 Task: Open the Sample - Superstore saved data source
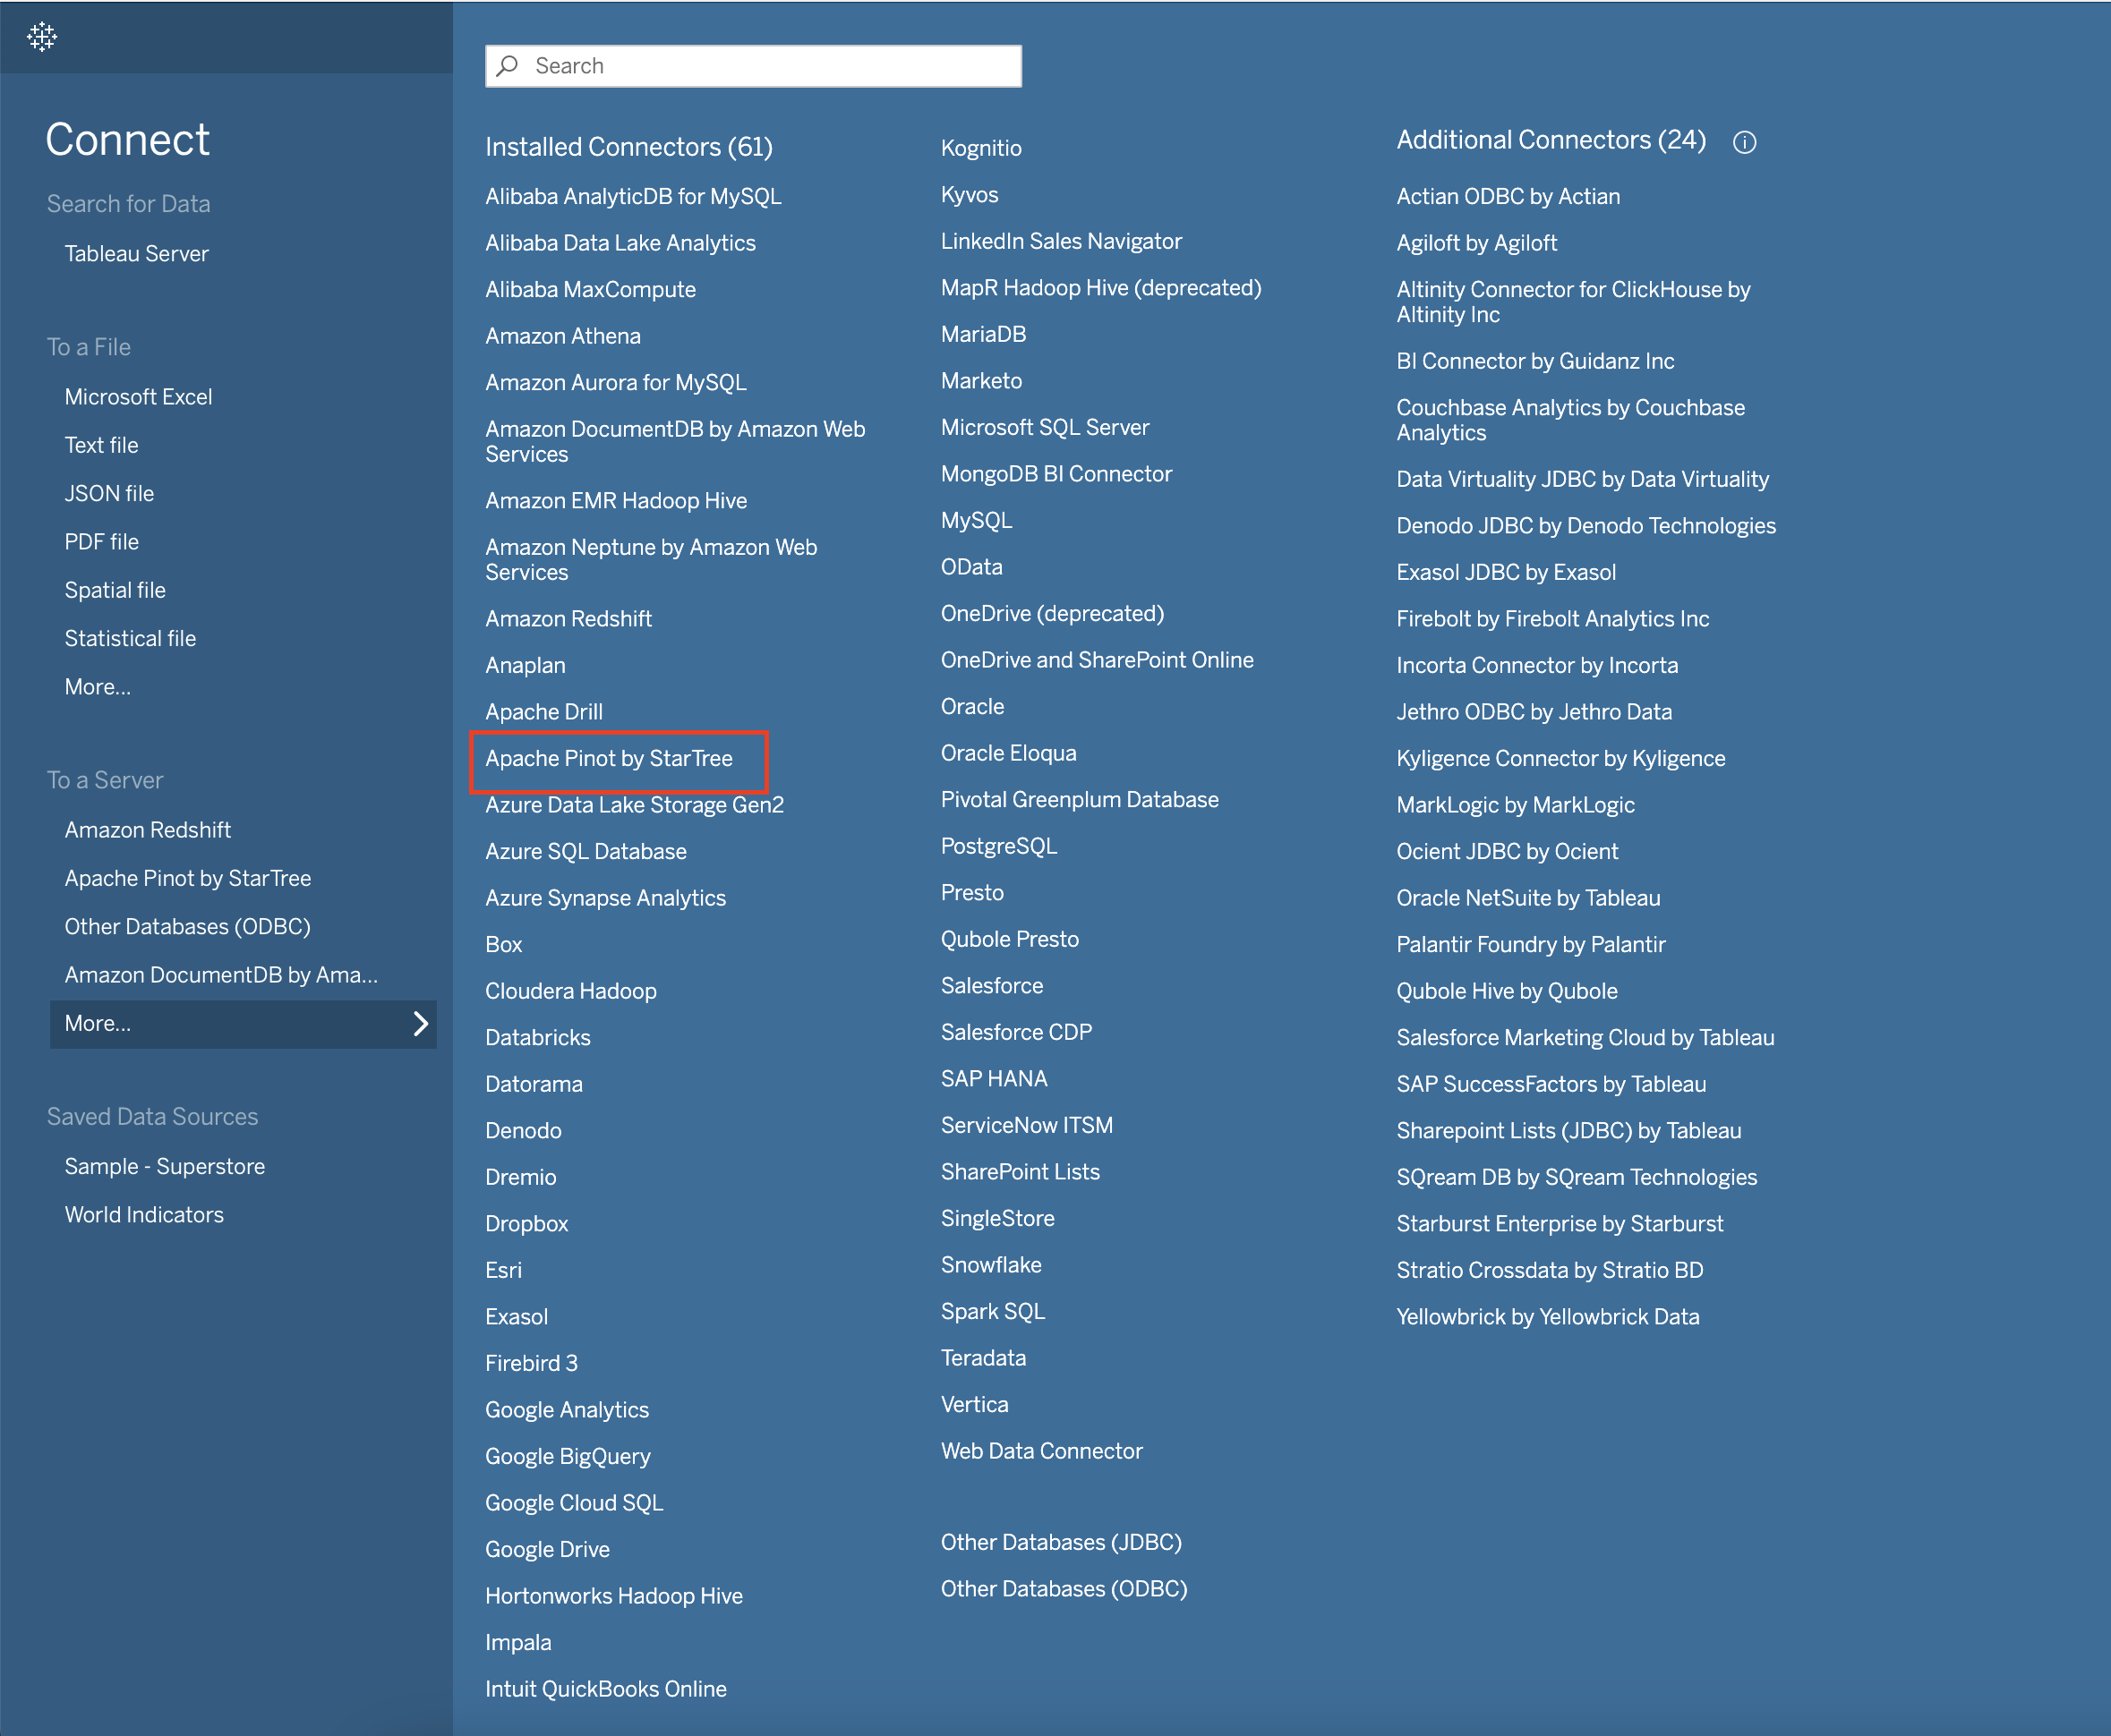click(x=164, y=1165)
